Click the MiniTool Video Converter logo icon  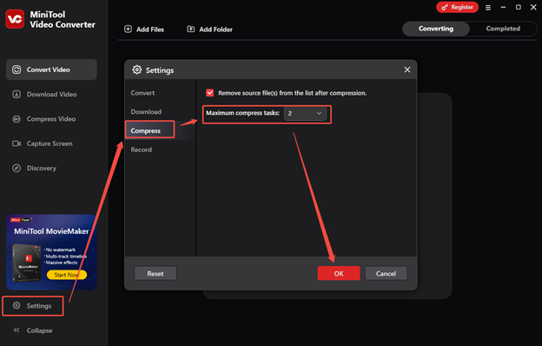(15, 19)
